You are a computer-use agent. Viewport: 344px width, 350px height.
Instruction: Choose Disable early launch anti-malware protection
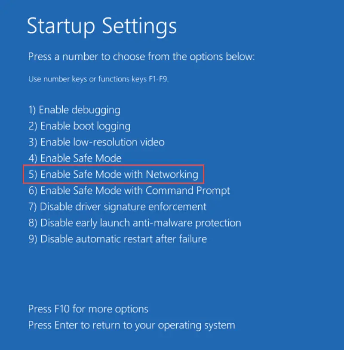tap(135, 223)
